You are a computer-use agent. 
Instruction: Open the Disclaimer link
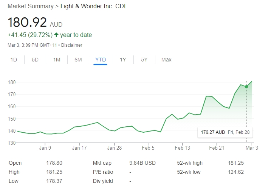click(x=72, y=45)
